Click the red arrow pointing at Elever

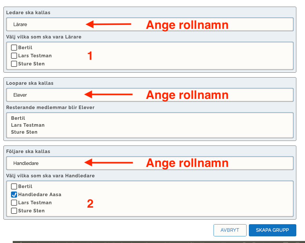tap(109, 95)
